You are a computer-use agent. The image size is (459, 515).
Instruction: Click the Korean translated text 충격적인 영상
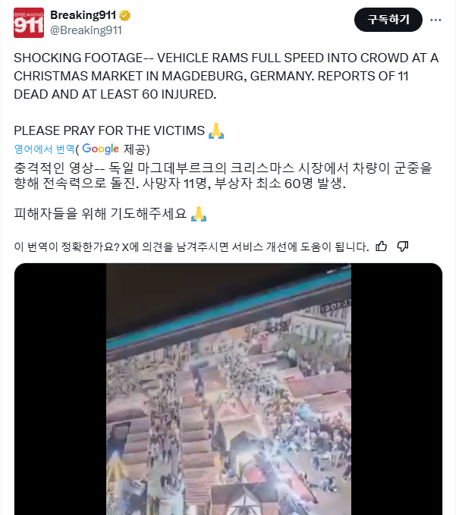coord(222,175)
